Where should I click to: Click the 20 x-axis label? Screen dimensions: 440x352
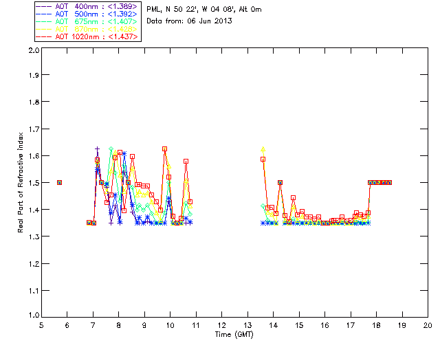click(x=428, y=325)
